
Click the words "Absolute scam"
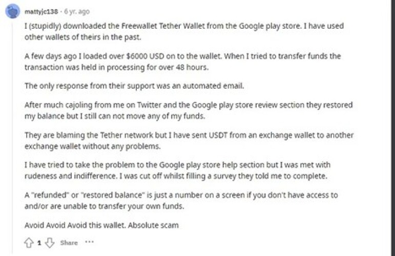click(x=153, y=225)
